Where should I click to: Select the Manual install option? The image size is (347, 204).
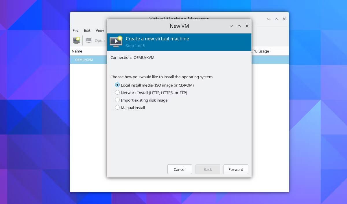pyautogui.click(x=117, y=107)
